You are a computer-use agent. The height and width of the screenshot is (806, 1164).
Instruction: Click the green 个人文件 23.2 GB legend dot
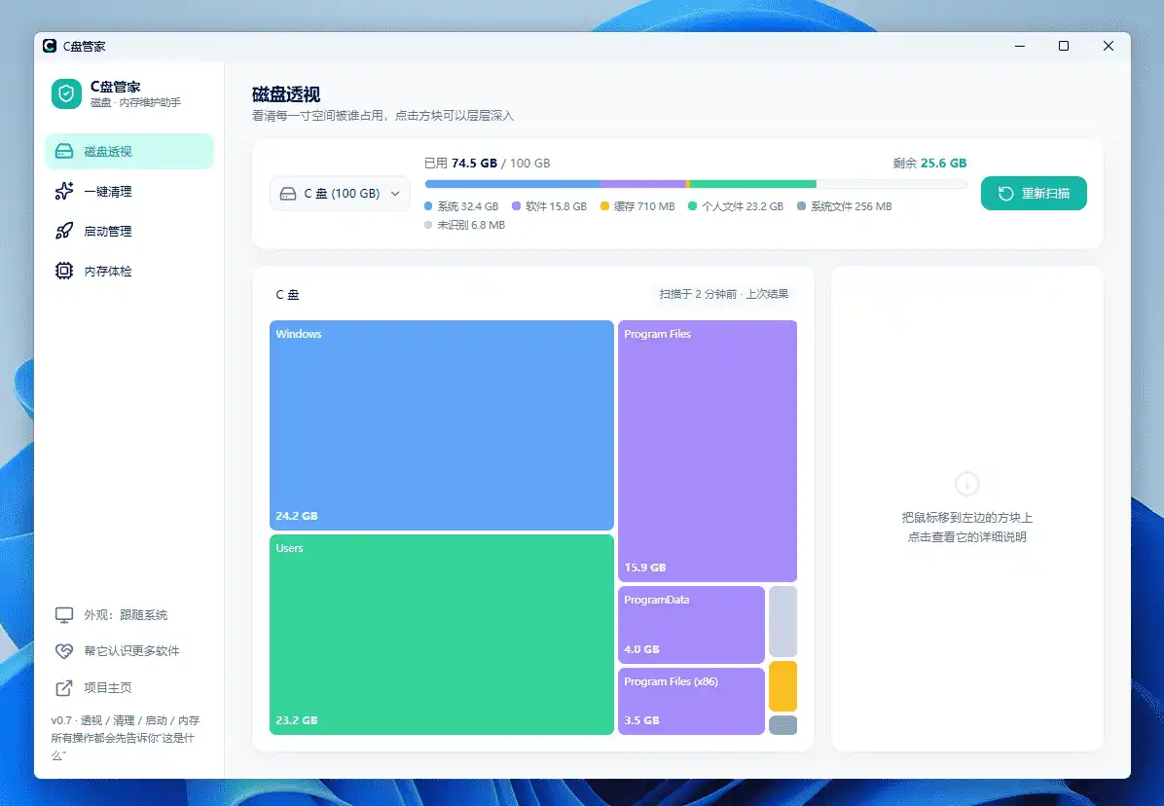click(693, 206)
